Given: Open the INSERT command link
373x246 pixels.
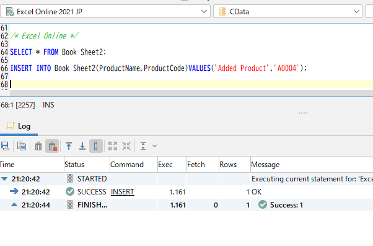Looking at the screenshot, I should coord(123,192).
